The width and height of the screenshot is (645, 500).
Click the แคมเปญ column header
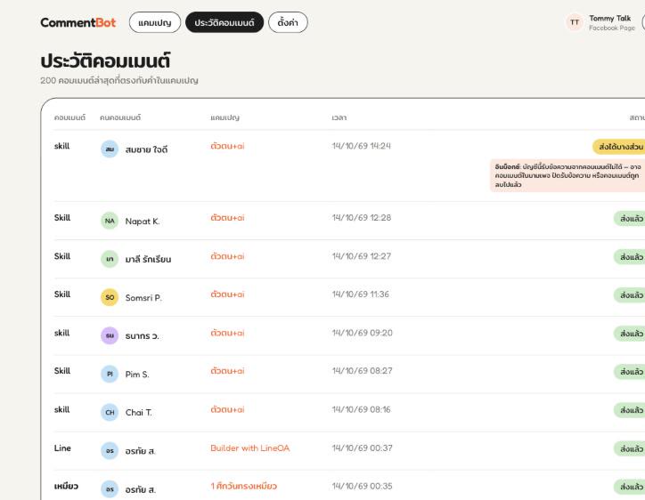click(225, 117)
